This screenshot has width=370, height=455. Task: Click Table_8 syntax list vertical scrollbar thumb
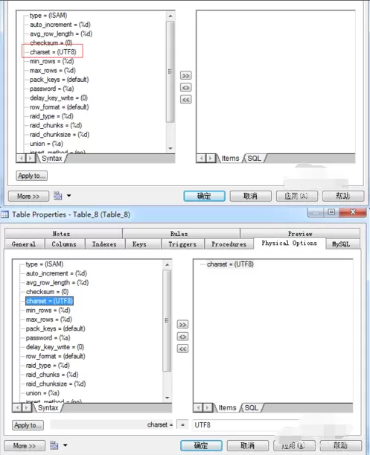(x=167, y=320)
